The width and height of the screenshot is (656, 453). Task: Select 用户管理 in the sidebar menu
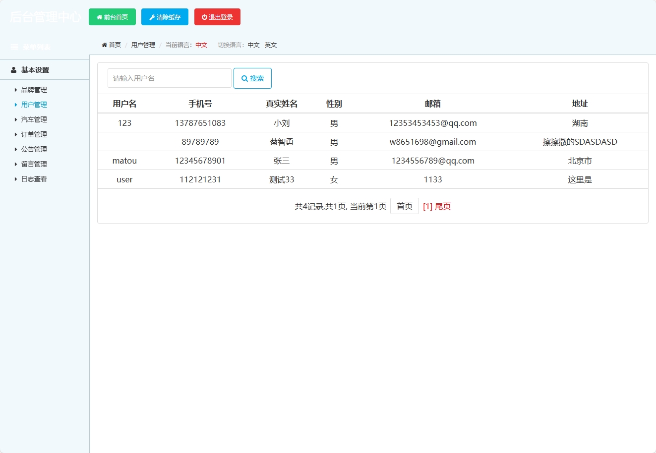pyautogui.click(x=33, y=104)
